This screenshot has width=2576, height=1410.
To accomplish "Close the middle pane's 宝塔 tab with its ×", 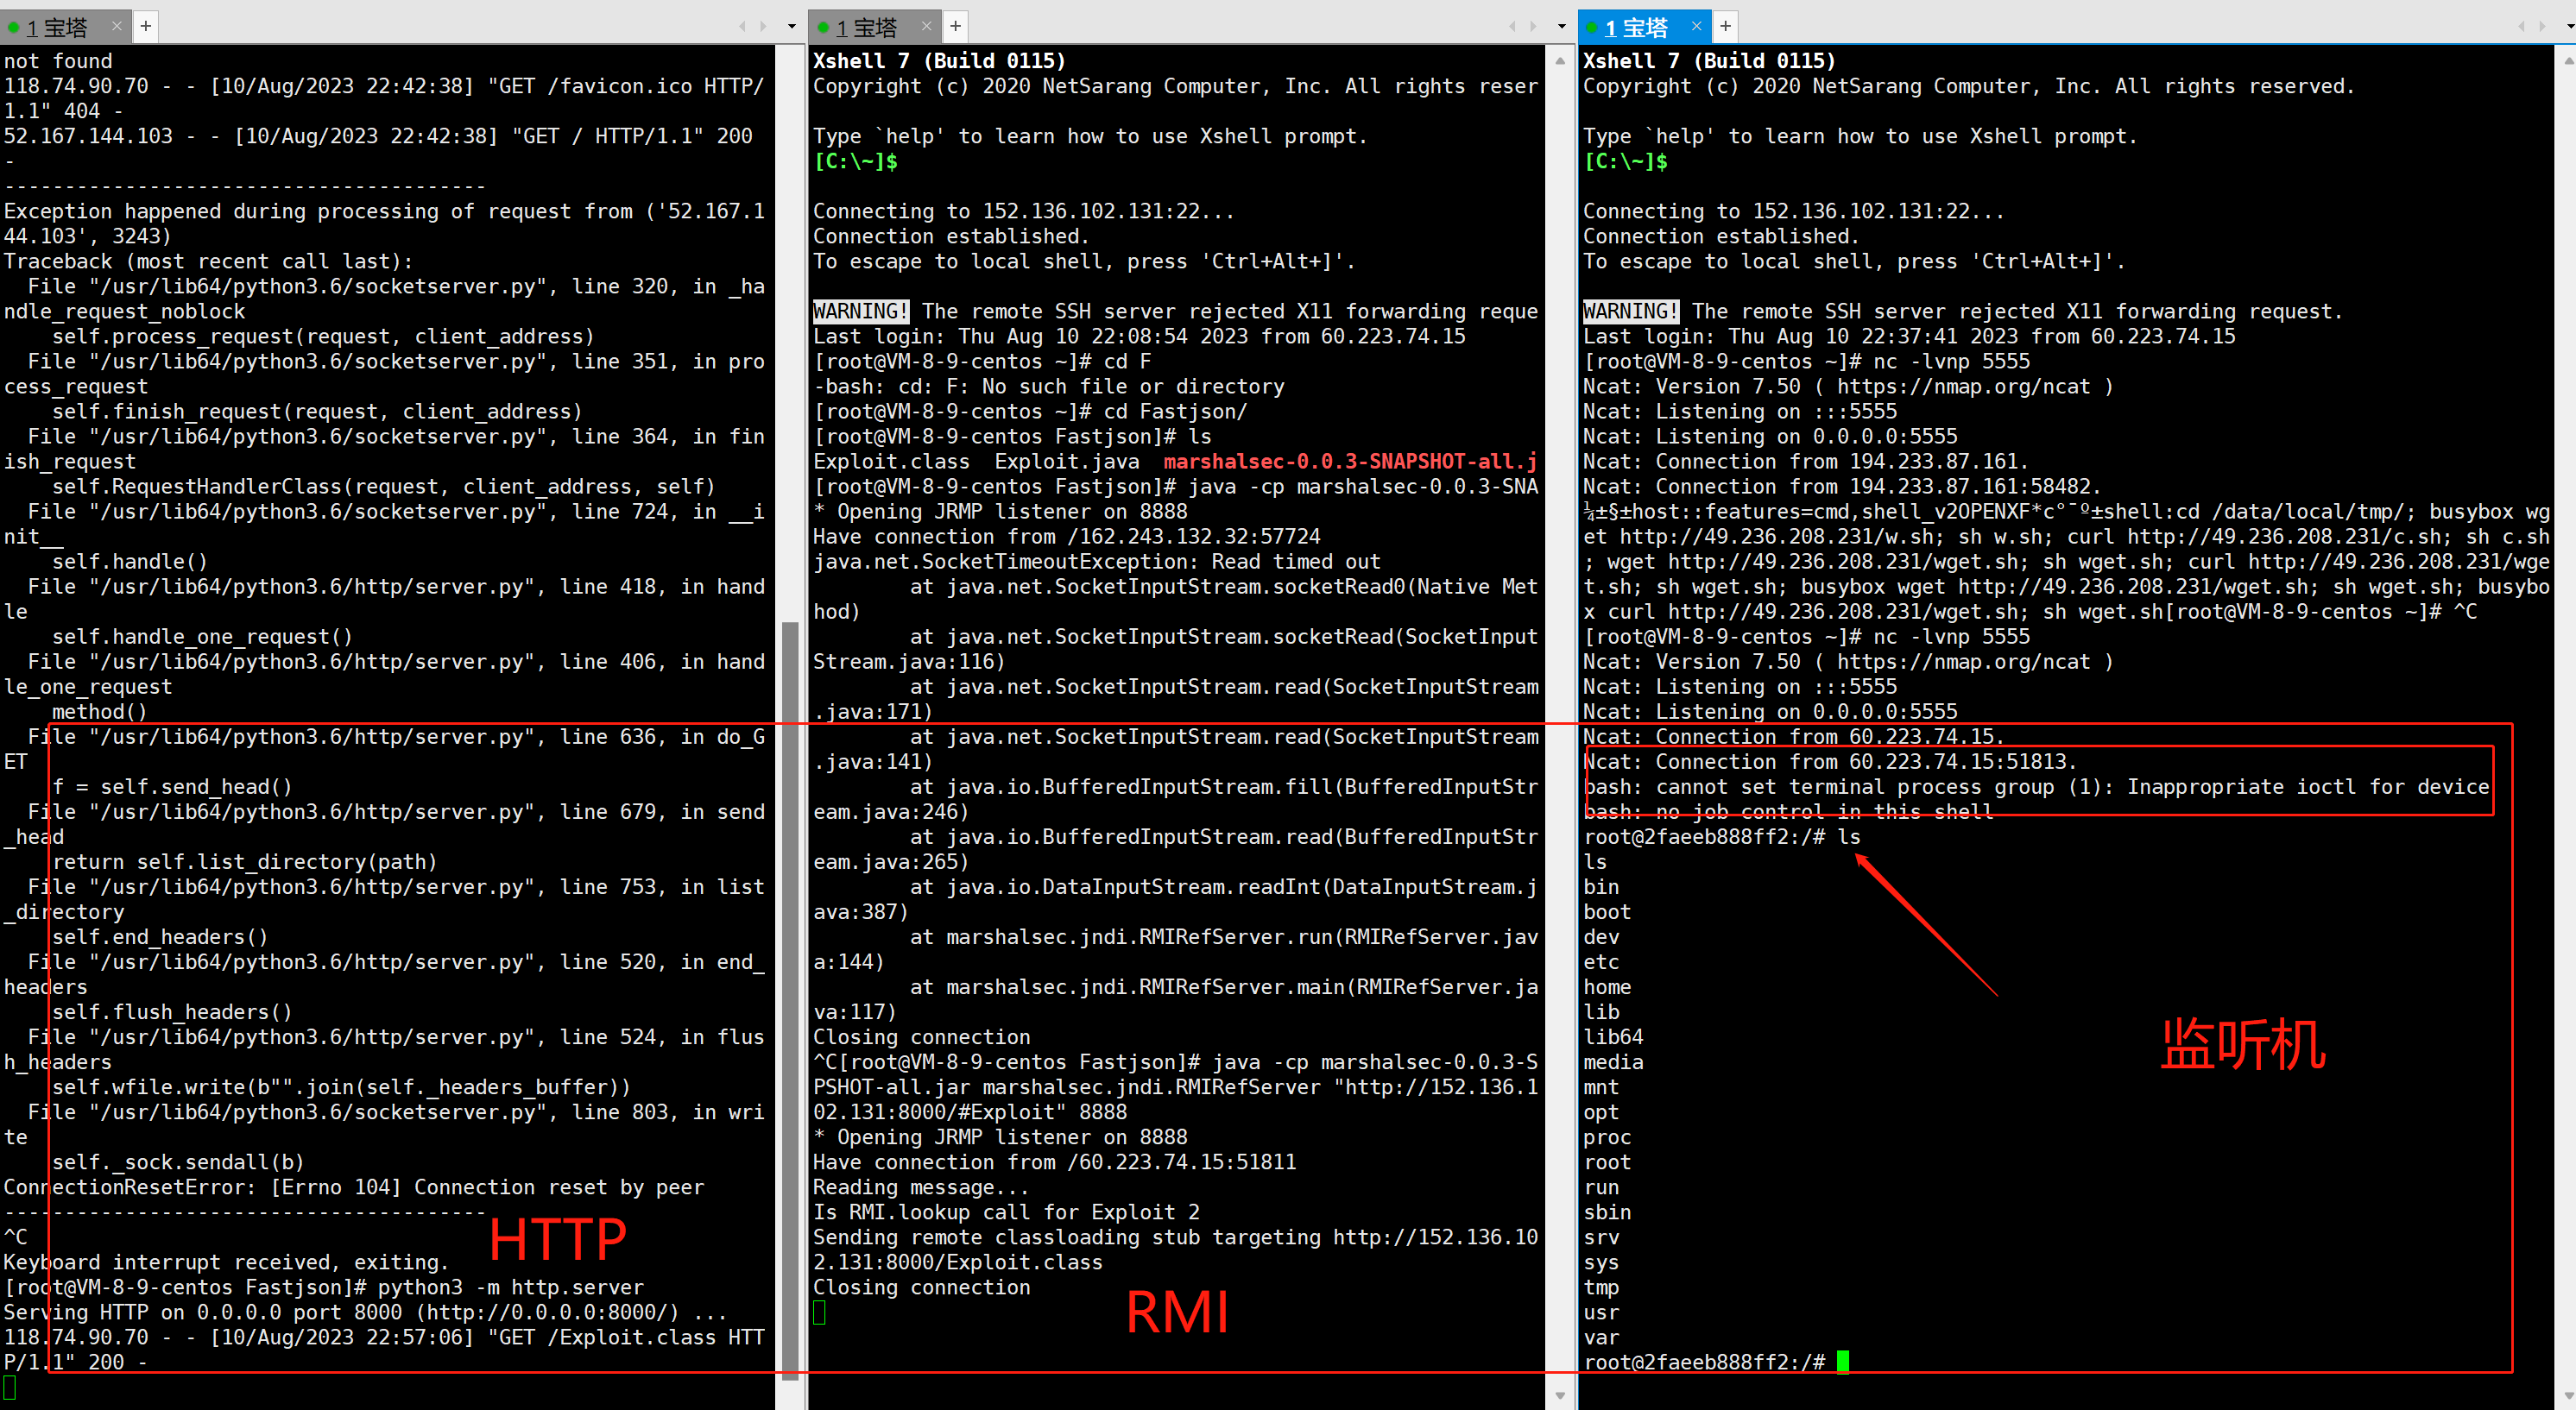I will 926,27.
